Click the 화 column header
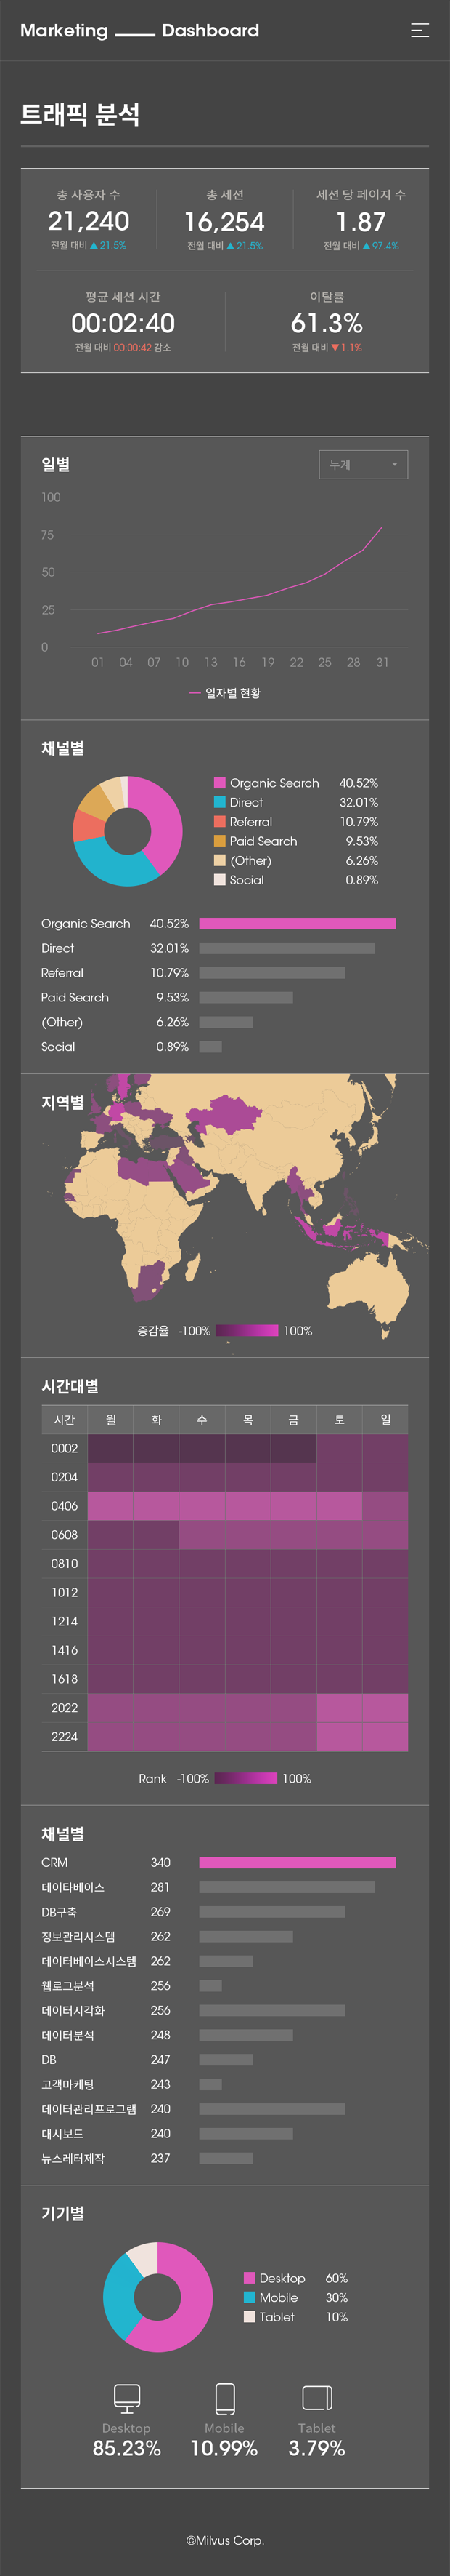 pyautogui.click(x=157, y=1420)
